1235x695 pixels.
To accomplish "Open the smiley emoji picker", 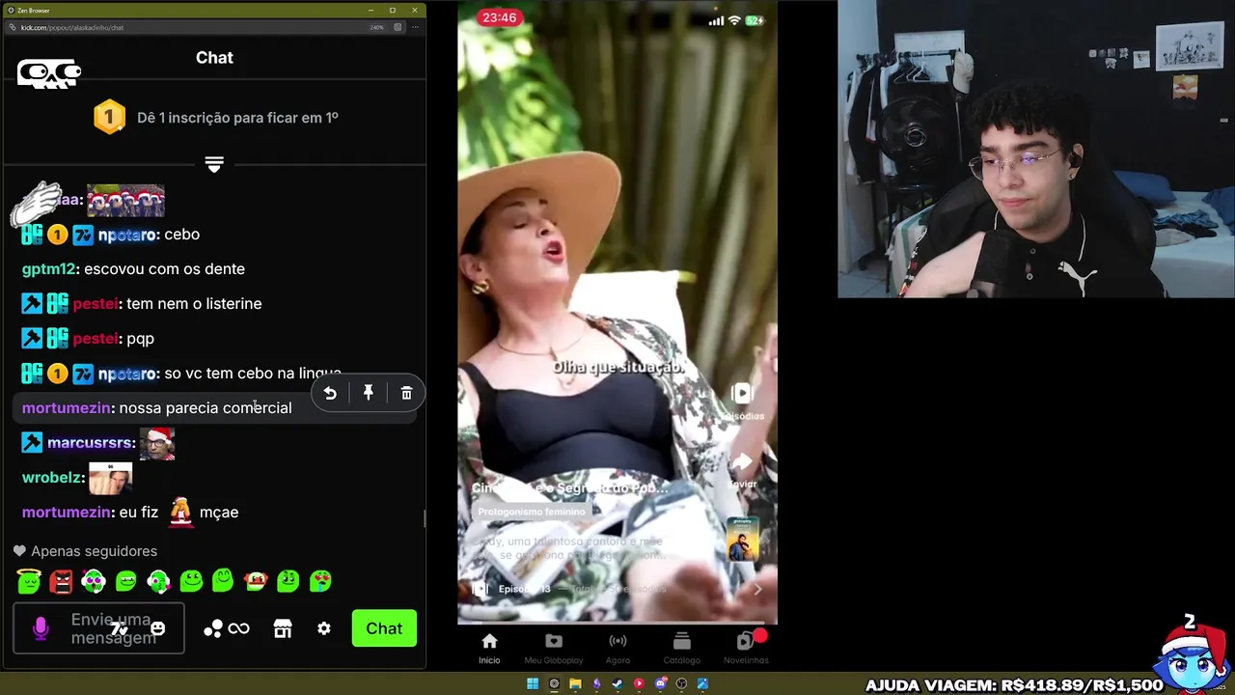I will [158, 628].
